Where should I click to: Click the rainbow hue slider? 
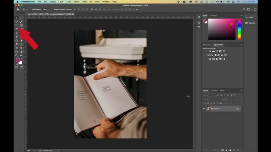239,29
